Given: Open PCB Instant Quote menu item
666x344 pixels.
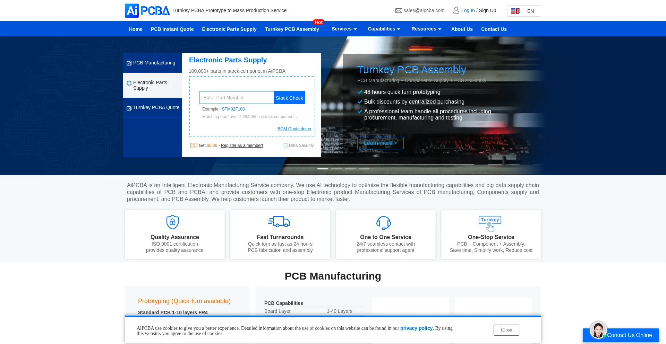Looking at the screenshot, I should 172,29.
